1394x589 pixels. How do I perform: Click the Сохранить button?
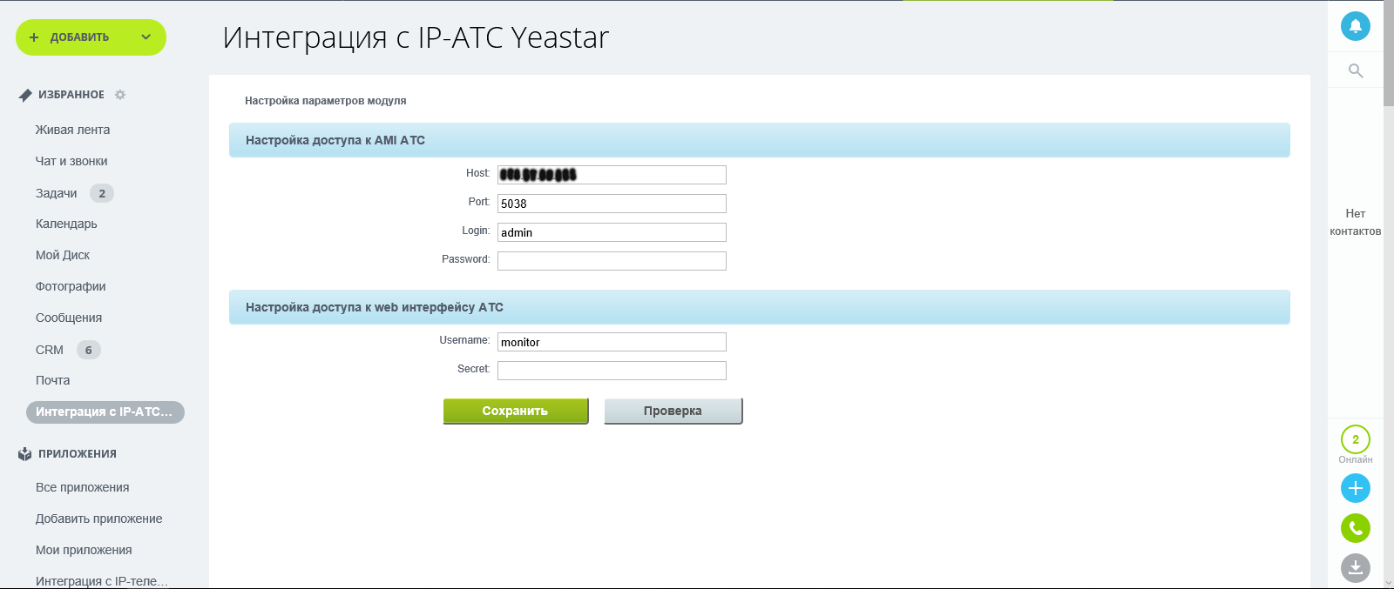[516, 411]
